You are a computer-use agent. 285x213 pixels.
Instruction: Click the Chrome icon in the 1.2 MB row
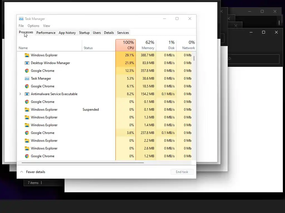click(27, 156)
